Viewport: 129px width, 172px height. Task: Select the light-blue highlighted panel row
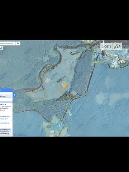[6, 102]
